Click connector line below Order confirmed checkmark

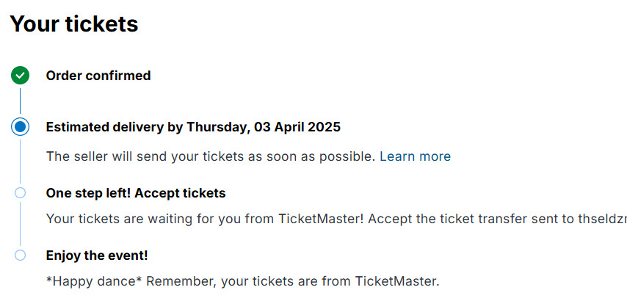point(21,101)
